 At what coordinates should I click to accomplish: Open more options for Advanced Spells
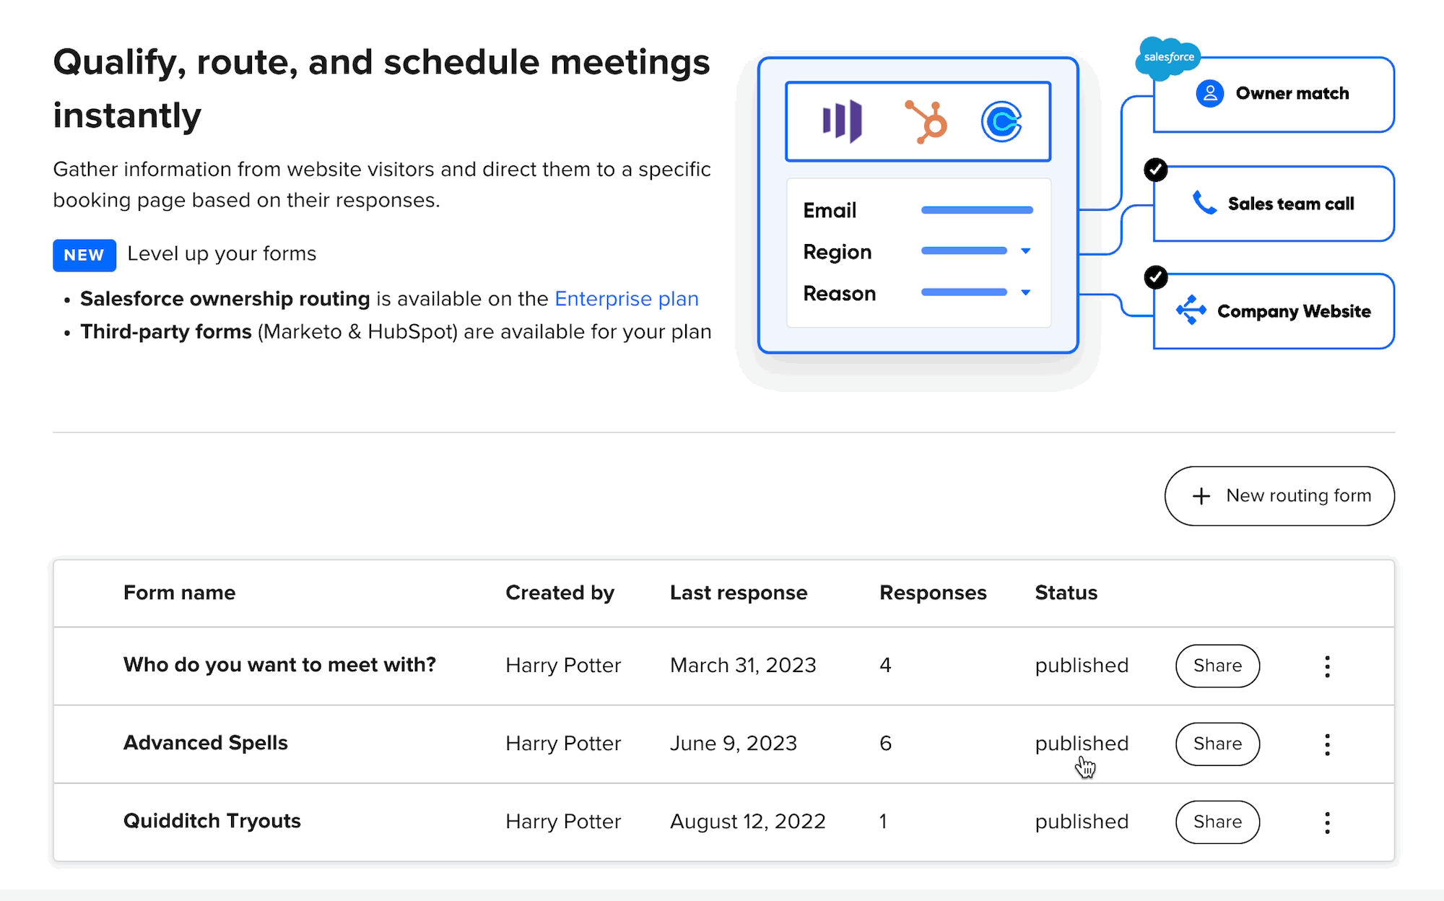pyautogui.click(x=1327, y=744)
